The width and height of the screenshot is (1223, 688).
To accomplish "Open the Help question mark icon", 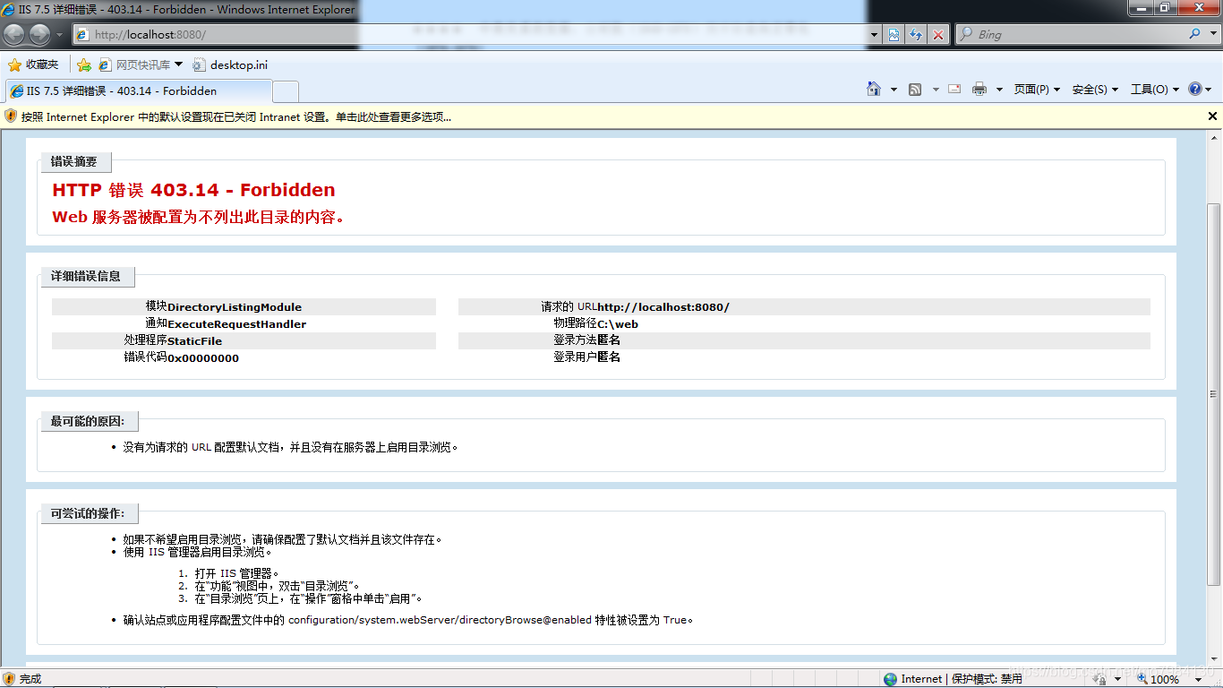I will [1194, 89].
